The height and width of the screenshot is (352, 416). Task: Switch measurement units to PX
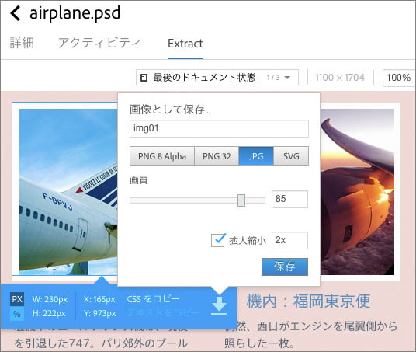[17, 299]
